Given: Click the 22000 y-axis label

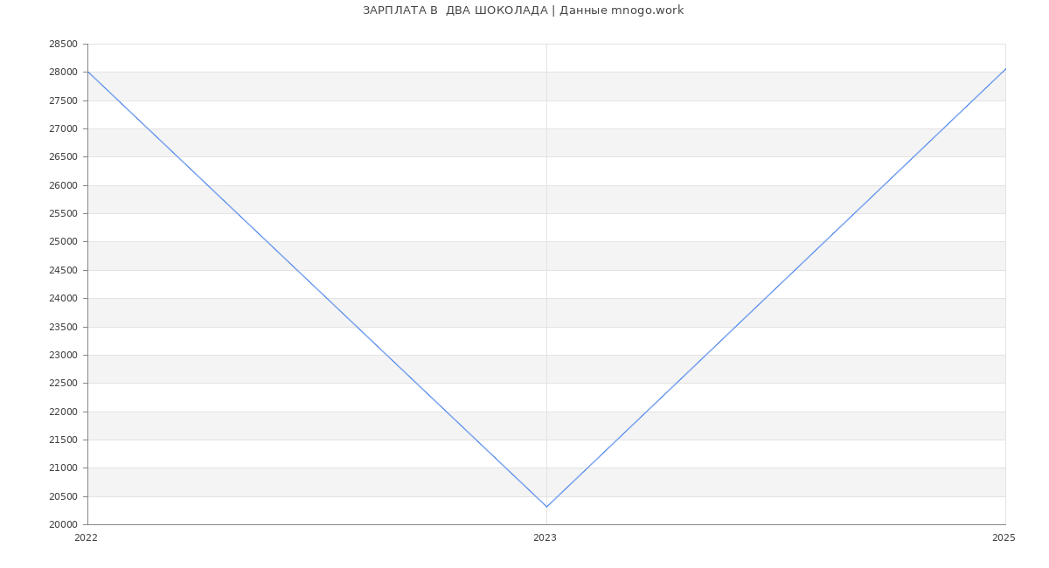Looking at the screenshot, I should tap(63, 412).
